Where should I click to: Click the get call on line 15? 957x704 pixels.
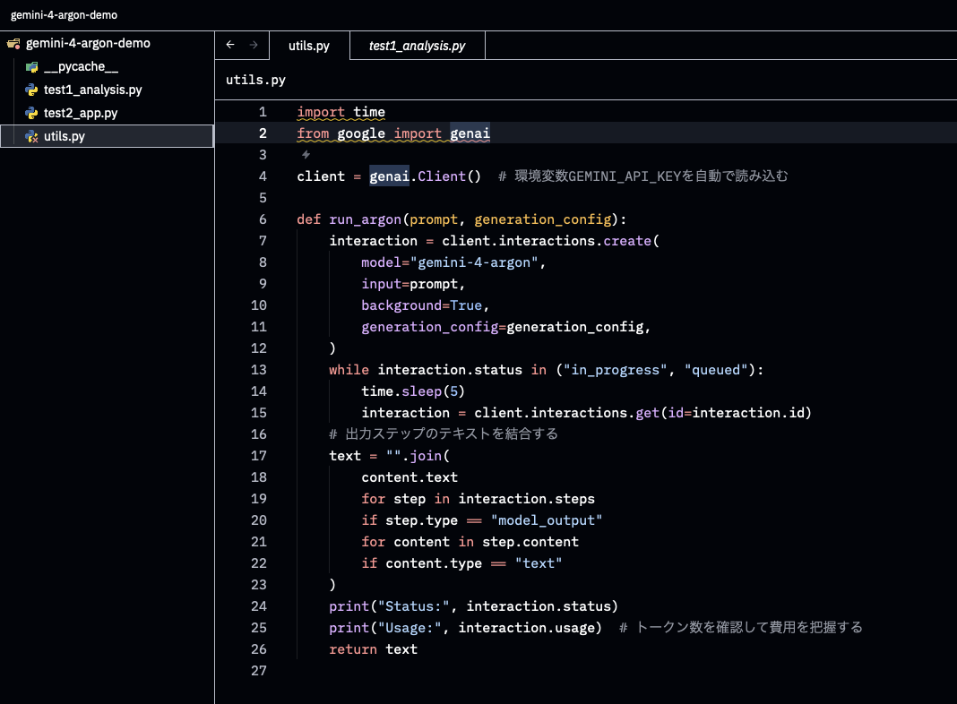(648, 413)
